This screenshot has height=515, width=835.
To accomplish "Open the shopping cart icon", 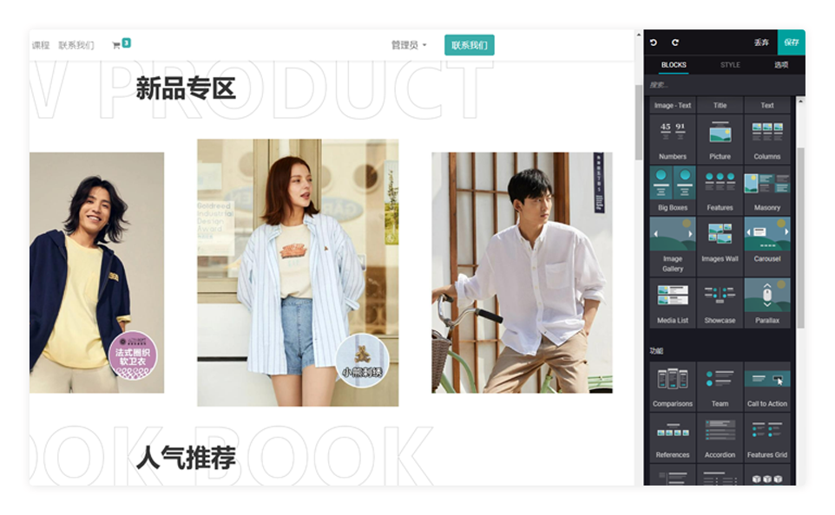I will tap(117, 45).
